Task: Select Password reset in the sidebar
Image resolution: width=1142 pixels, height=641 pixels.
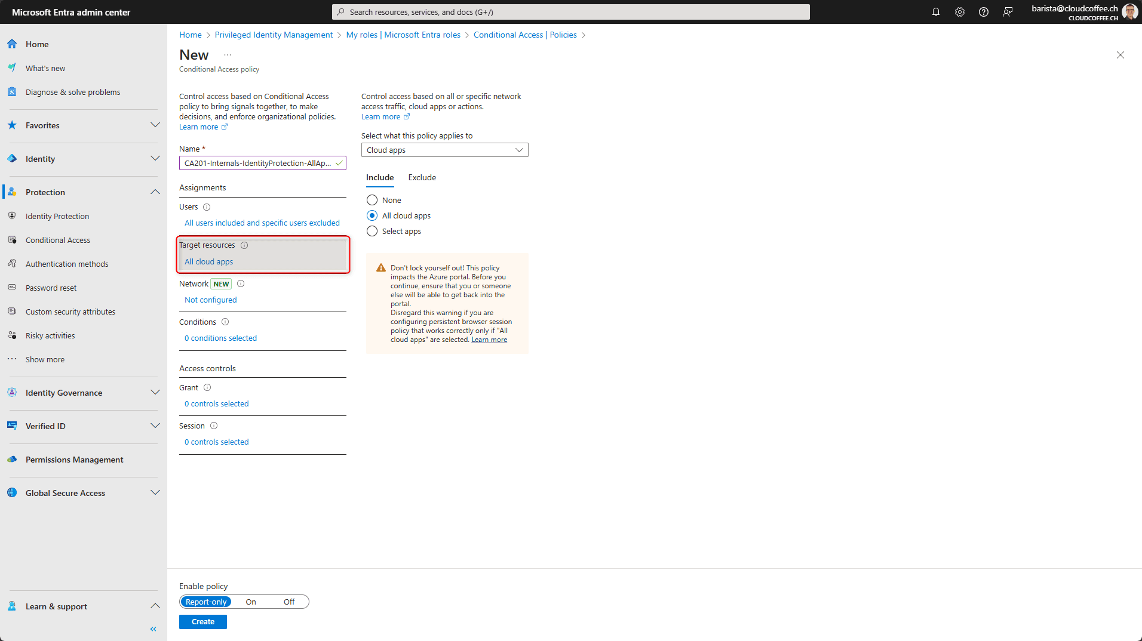Action: click(x=51, y=287)
